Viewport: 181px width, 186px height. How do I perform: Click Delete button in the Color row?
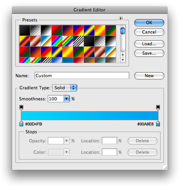point(142,152)
